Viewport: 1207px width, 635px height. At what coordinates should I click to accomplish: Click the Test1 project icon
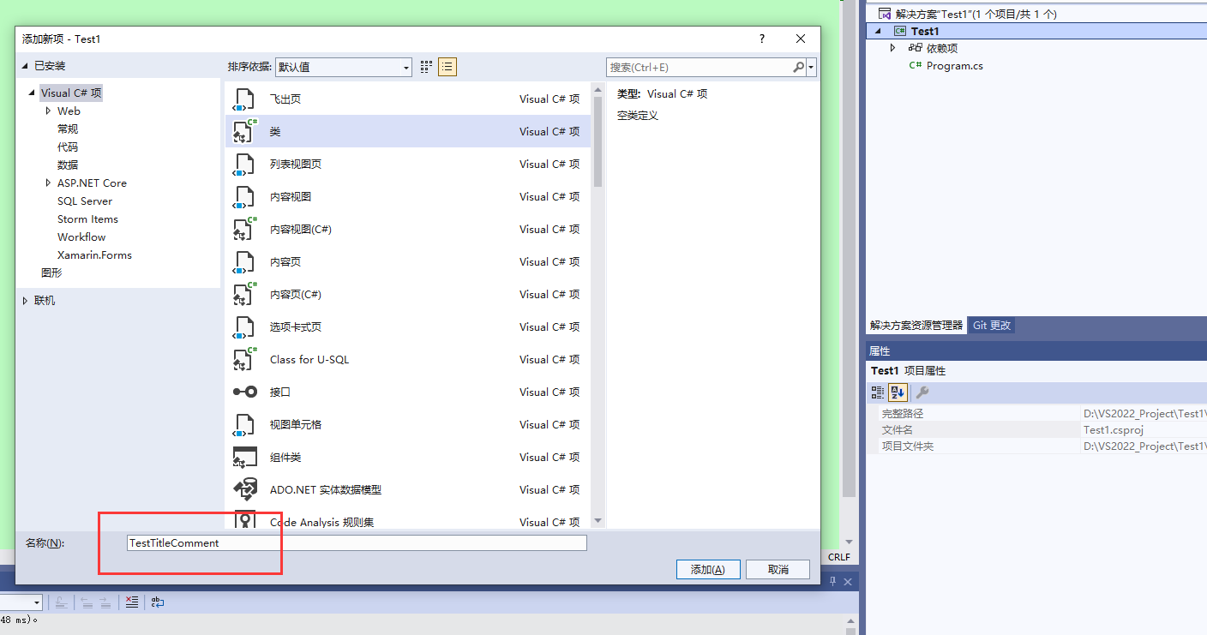pyautogui.click(x=899, y=31)
